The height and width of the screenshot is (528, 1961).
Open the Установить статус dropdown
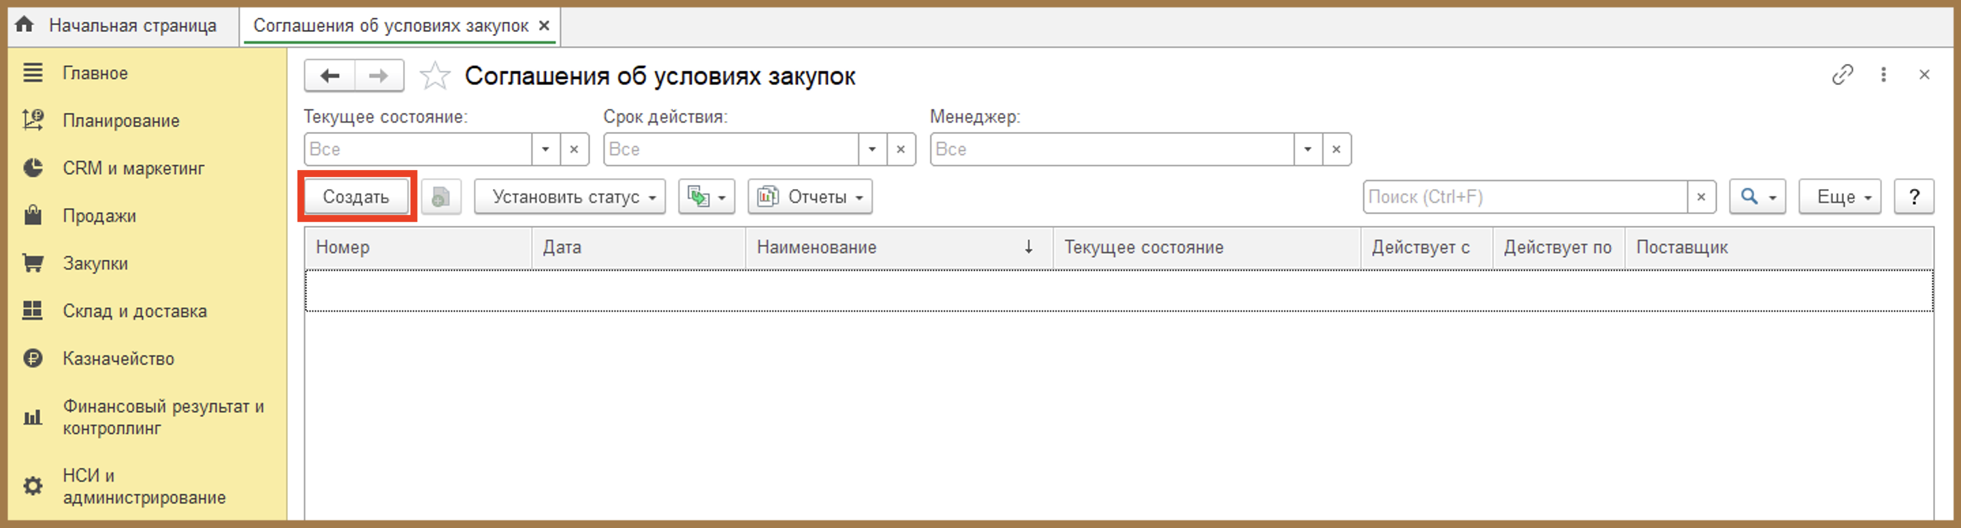570,197
